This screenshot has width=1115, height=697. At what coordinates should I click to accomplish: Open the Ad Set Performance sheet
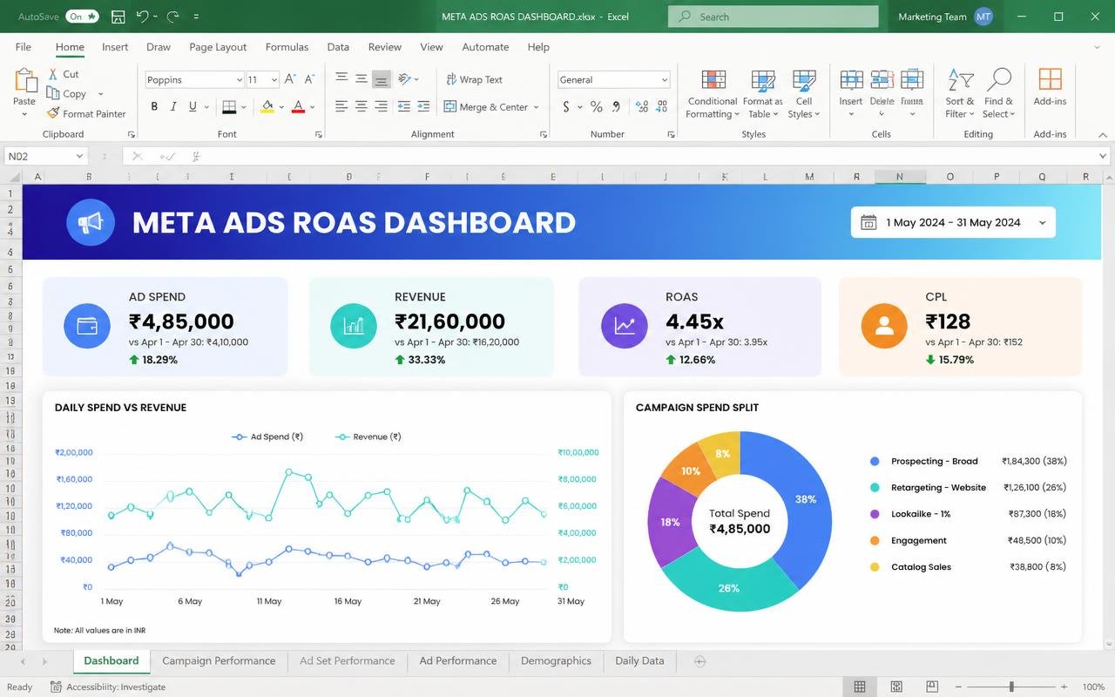point(347,660)
